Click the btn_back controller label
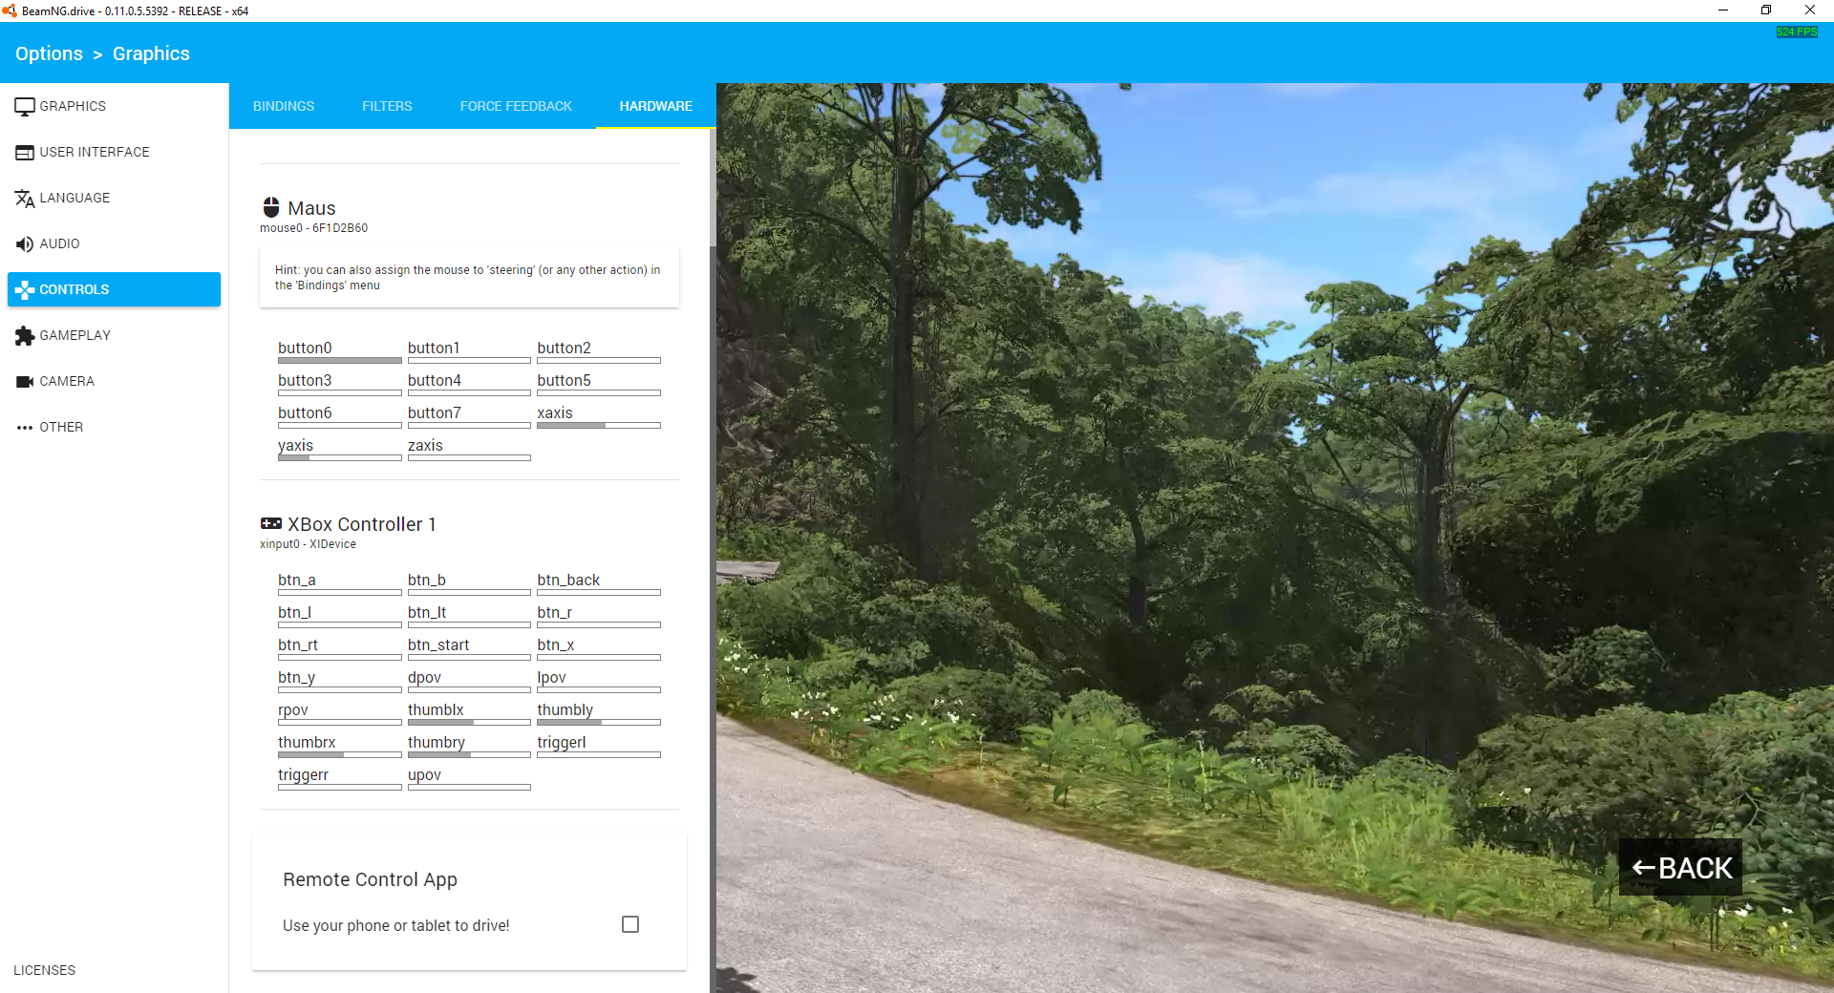Viewport: 1834px width, 993px height. [568, 580]
